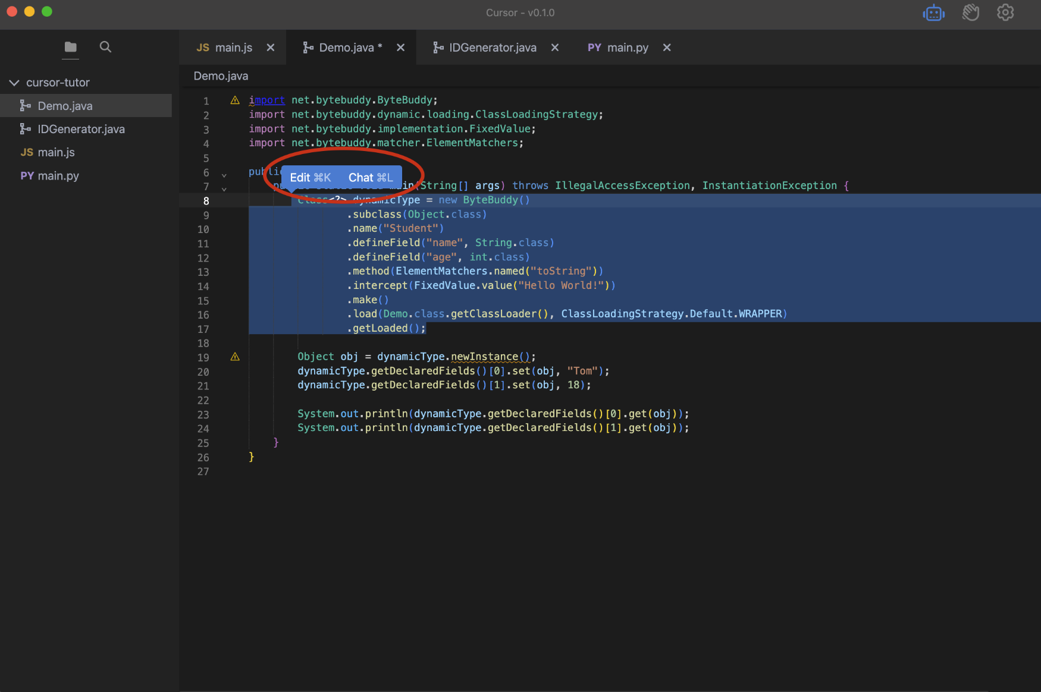Click the underlined newInstance call
This screenshot has width=1041, height=692.
484,357
